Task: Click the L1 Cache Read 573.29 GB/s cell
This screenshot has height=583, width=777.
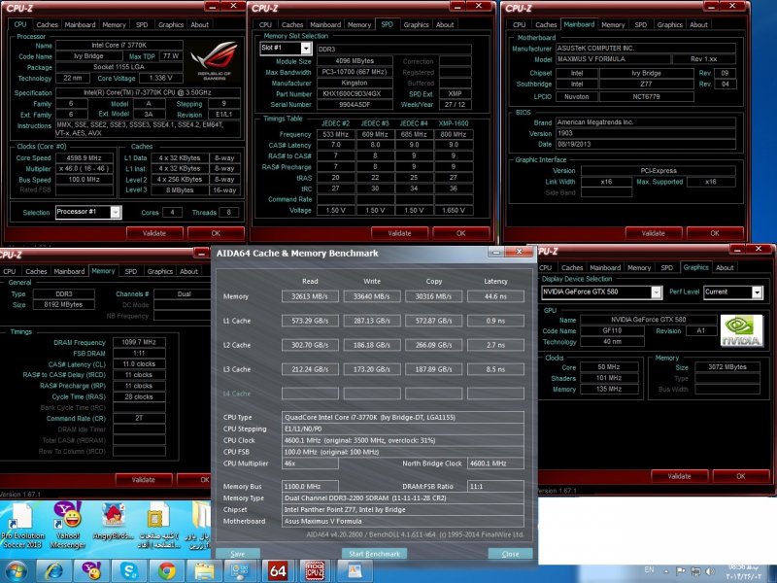Action: (x=310, y=321)
